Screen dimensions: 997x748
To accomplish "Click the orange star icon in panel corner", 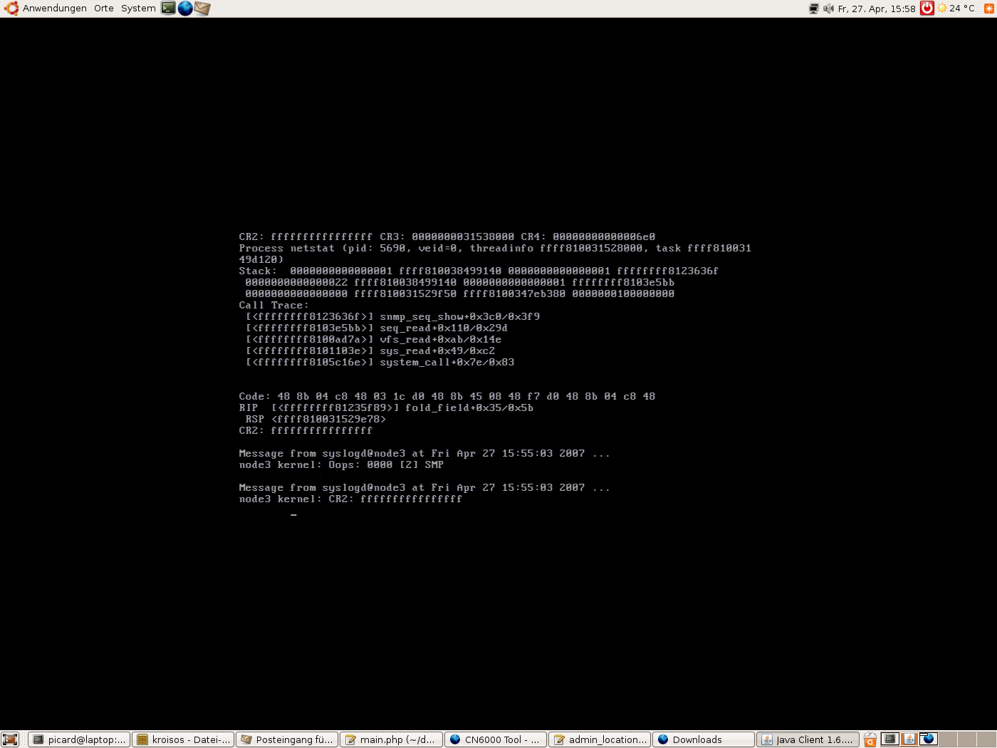I will [x=988, y=9].
